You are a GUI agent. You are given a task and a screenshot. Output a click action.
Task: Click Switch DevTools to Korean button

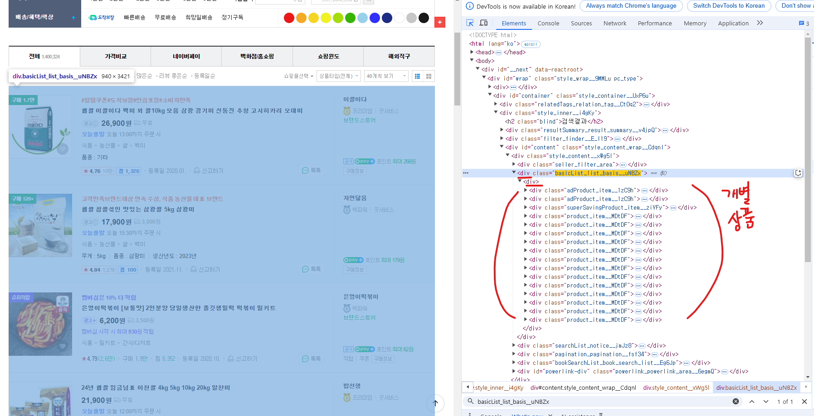pos(729,6)
